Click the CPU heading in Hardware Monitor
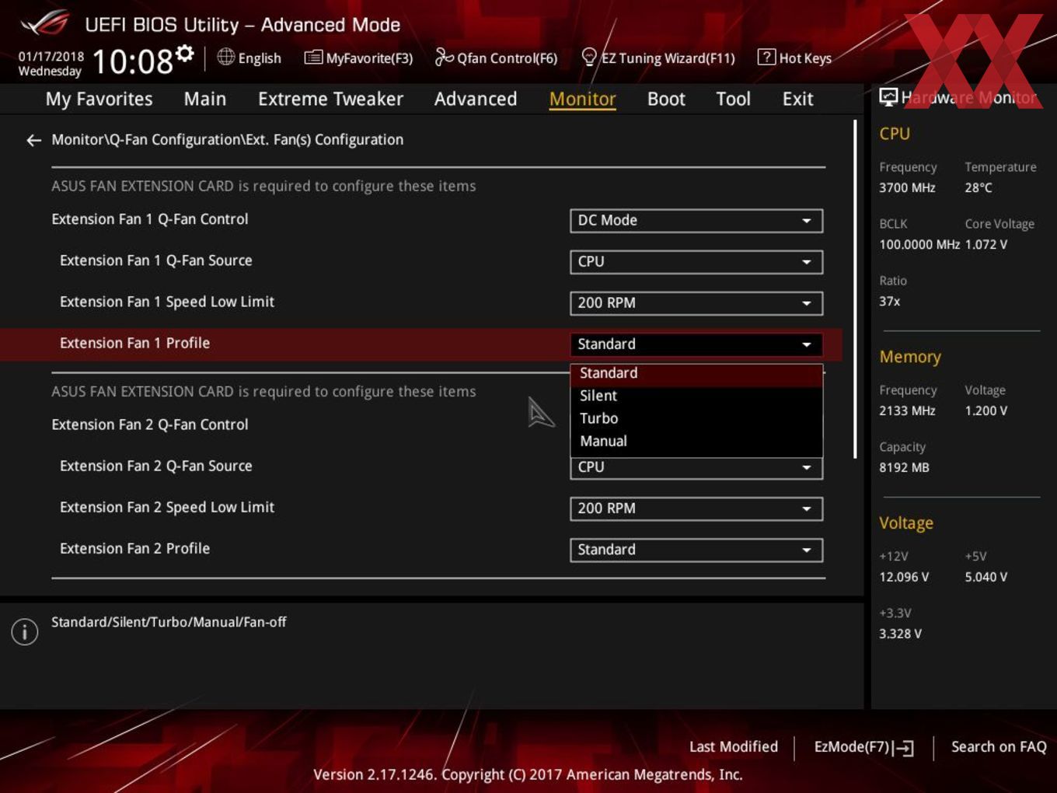 point(895,134)
